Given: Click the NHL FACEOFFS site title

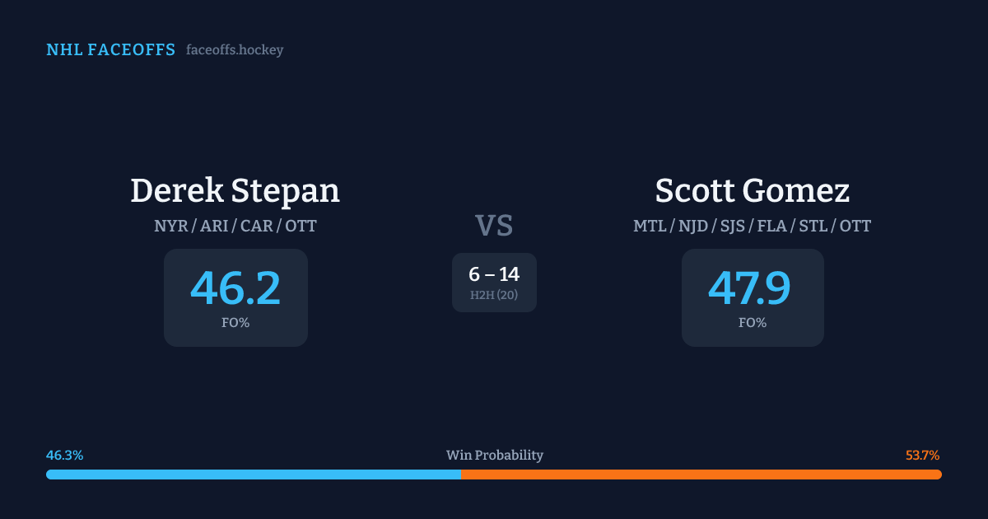Looking at the screenshot, I should (x=110, y=50).
